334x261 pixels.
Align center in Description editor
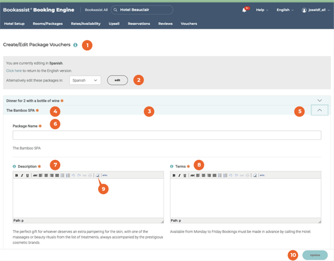(46, 175)
